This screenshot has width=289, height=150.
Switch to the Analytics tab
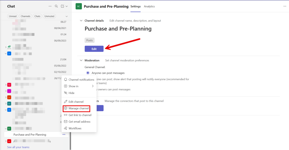pos(149,6)
